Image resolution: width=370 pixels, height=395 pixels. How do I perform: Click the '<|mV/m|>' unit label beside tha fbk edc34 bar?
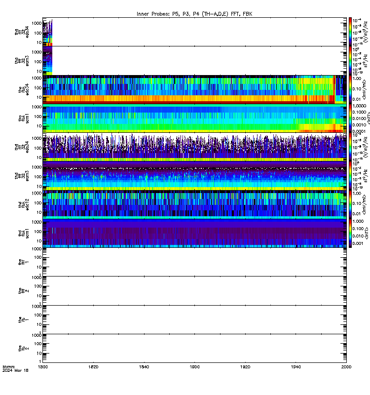click(365, 90)
